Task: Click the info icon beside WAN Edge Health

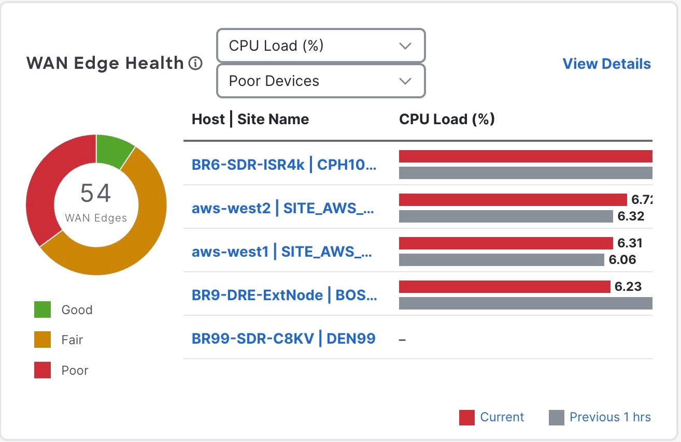Action: (x=195, y=64)
